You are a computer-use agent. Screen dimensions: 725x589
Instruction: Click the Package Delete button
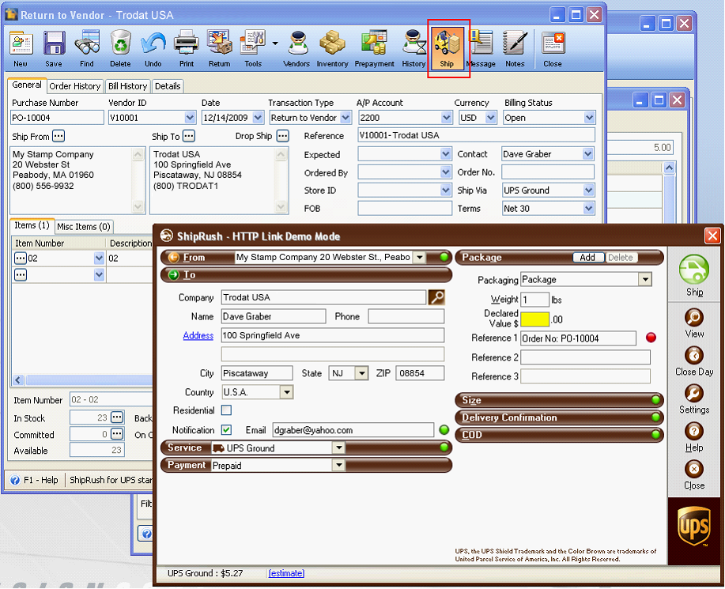620,258
